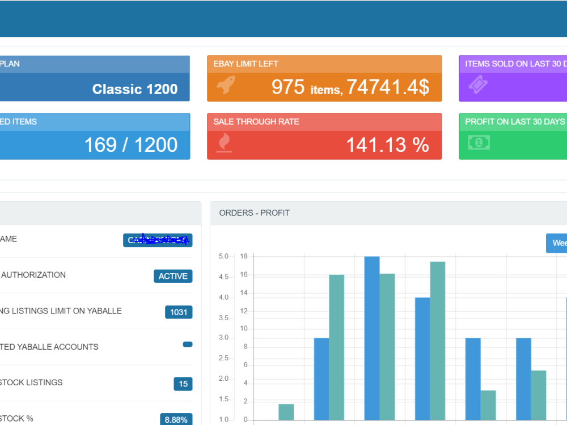Click the money bill icon in Profit card
This screenshot has width=567, height=425.
click(x=479, y=142)
